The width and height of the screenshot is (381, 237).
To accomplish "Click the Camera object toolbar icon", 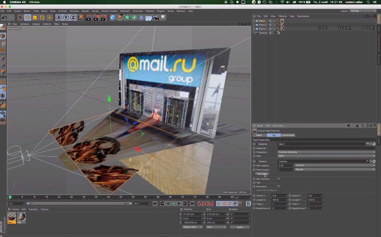I will click(156, 18).
